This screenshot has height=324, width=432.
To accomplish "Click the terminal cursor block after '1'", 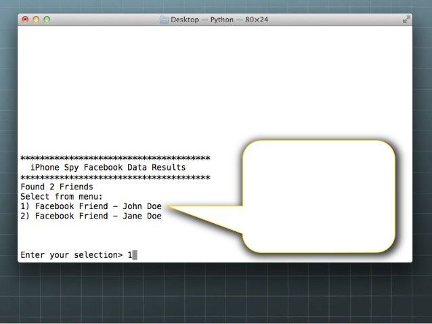I will (x=135, y=255).
